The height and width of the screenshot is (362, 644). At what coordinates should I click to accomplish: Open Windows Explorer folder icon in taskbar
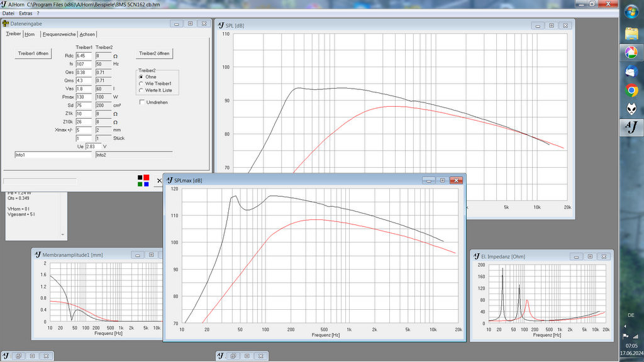pyautogui.click(x=631, y=33)
